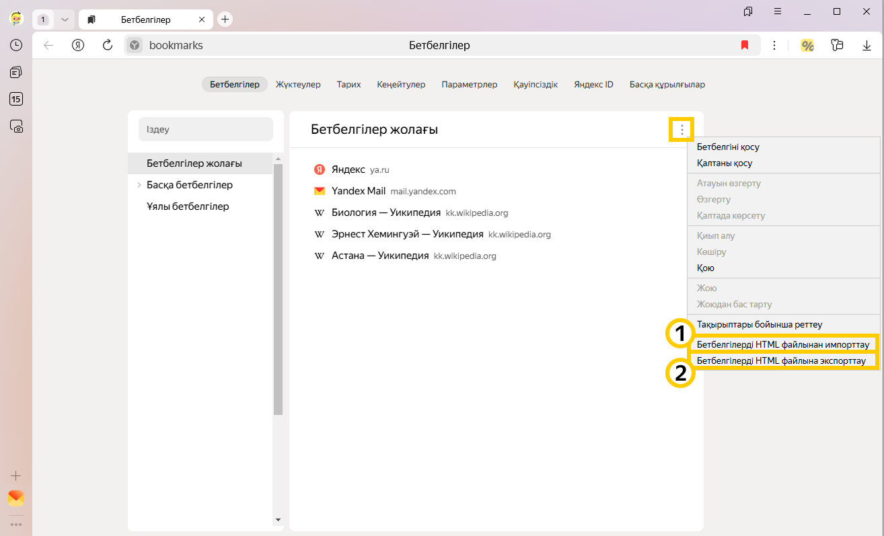
Task: Click the yellow percent discount icon
Action: click(x=807, y=45)
